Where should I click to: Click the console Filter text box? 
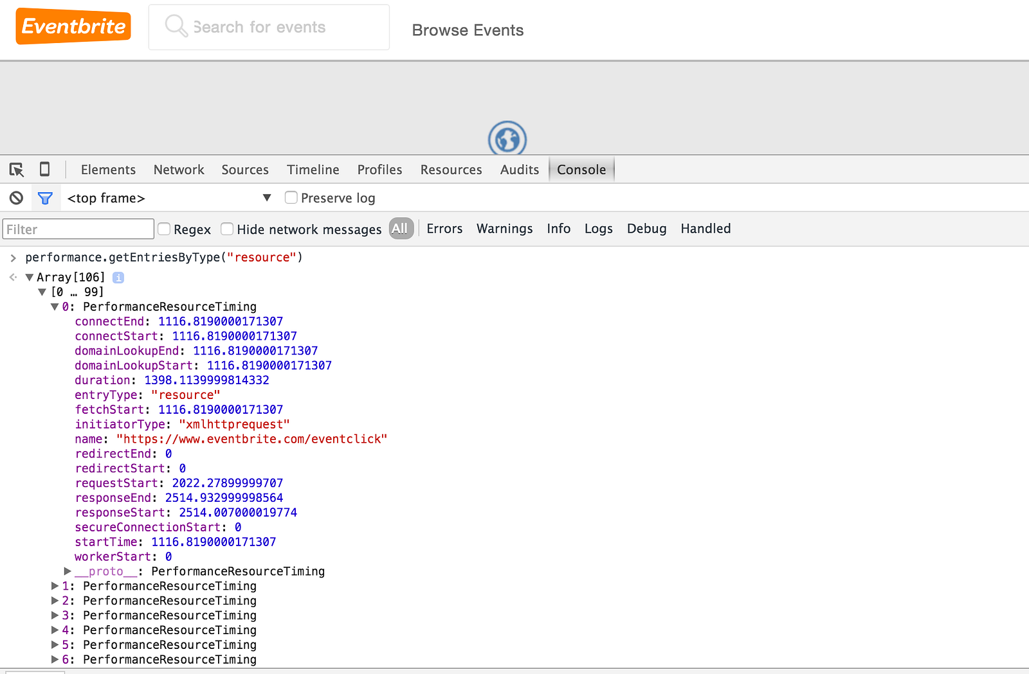(78, 229)
